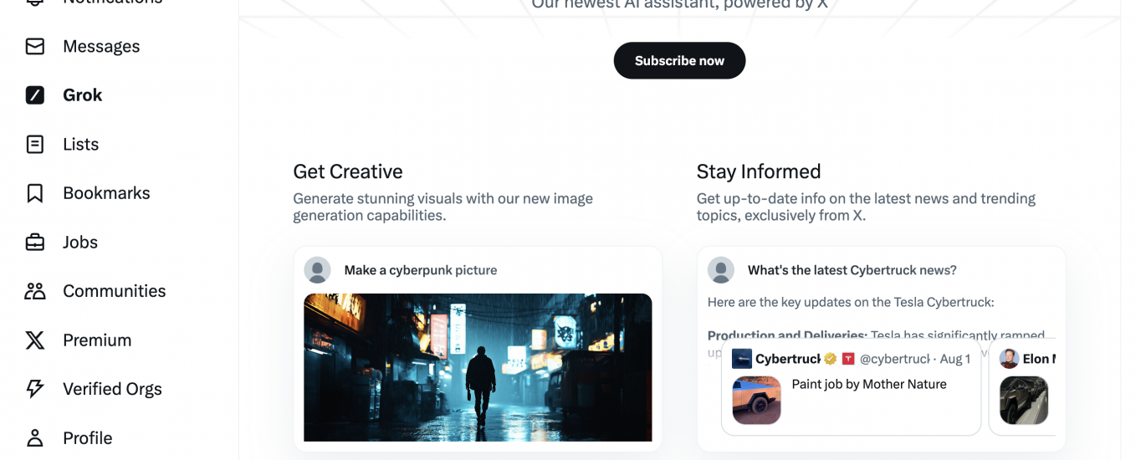Viewport: 1146px width, 460px height.
Task: Click the @cybertruck handle link
Action: 895,359
